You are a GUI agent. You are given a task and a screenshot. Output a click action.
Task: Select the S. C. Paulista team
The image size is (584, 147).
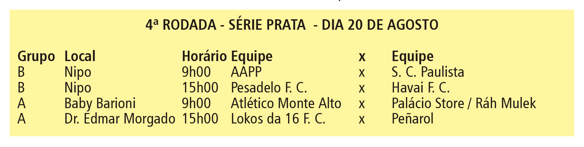click(x=428, y=72)
